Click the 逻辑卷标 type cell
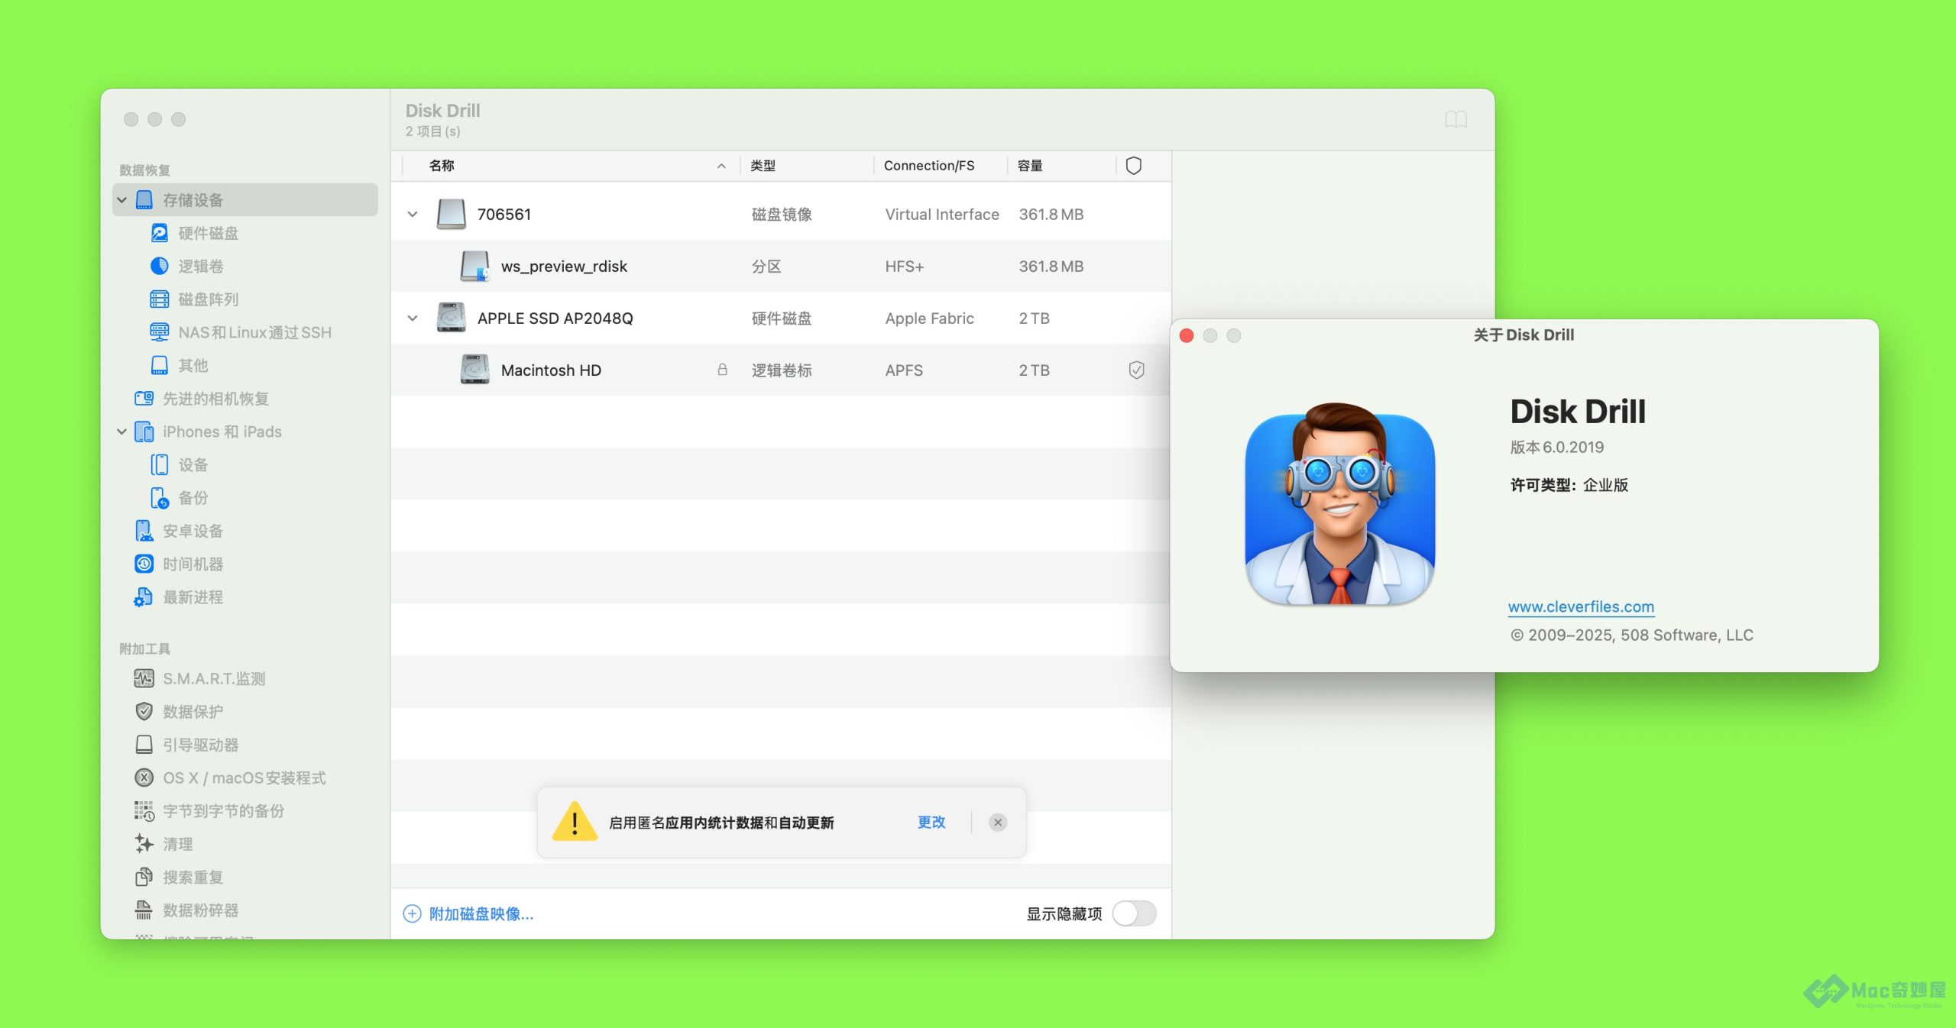This screenshot has height=1028, width=1956. coord(782,370)
